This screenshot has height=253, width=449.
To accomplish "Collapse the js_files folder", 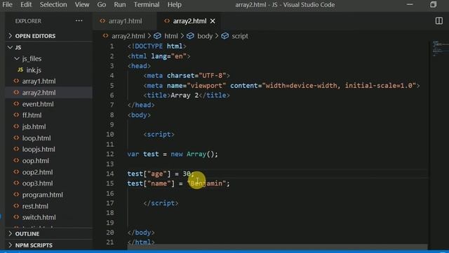I will coord(48,58).
